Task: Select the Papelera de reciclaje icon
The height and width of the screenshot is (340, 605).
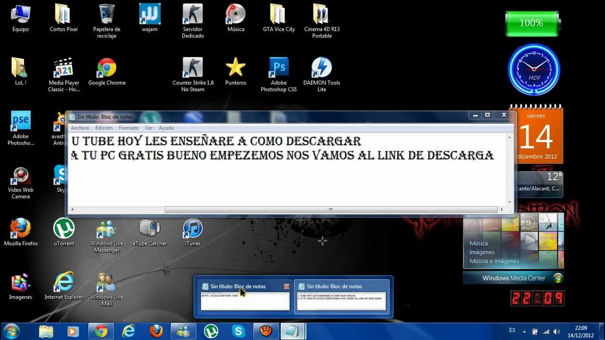Action: [107, 21]
